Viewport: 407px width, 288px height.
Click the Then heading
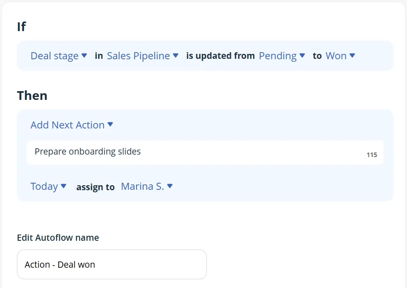32,95
